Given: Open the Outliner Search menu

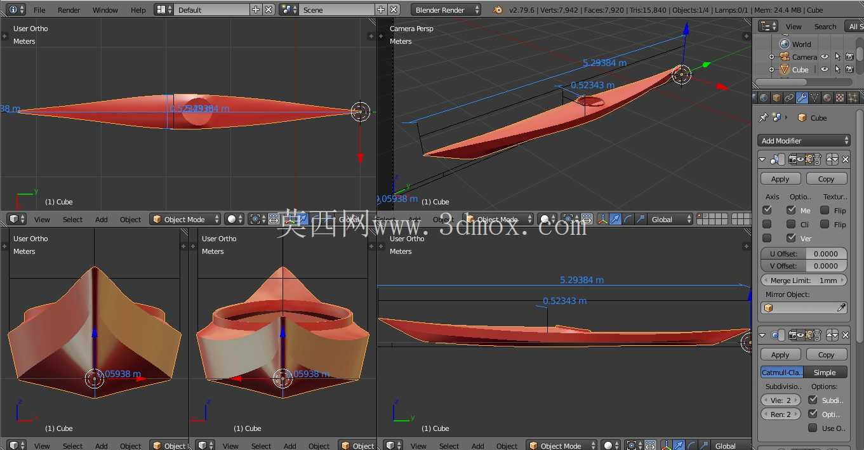Looking at the screenshot, I should [x=825, y=27].
